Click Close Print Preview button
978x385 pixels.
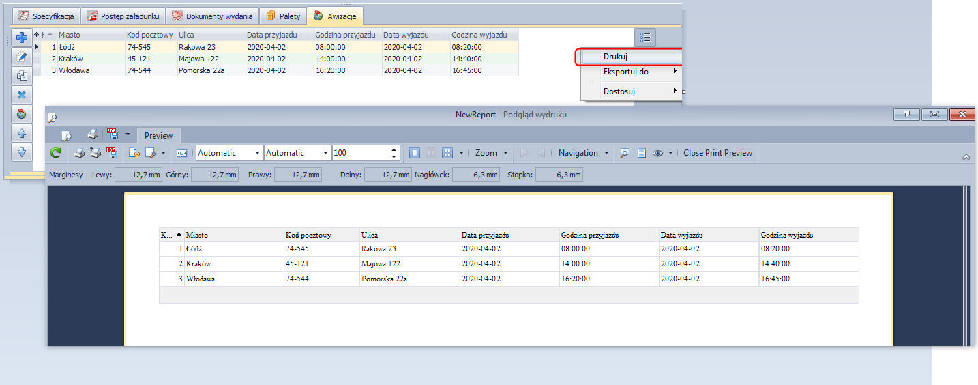[717, 154]
